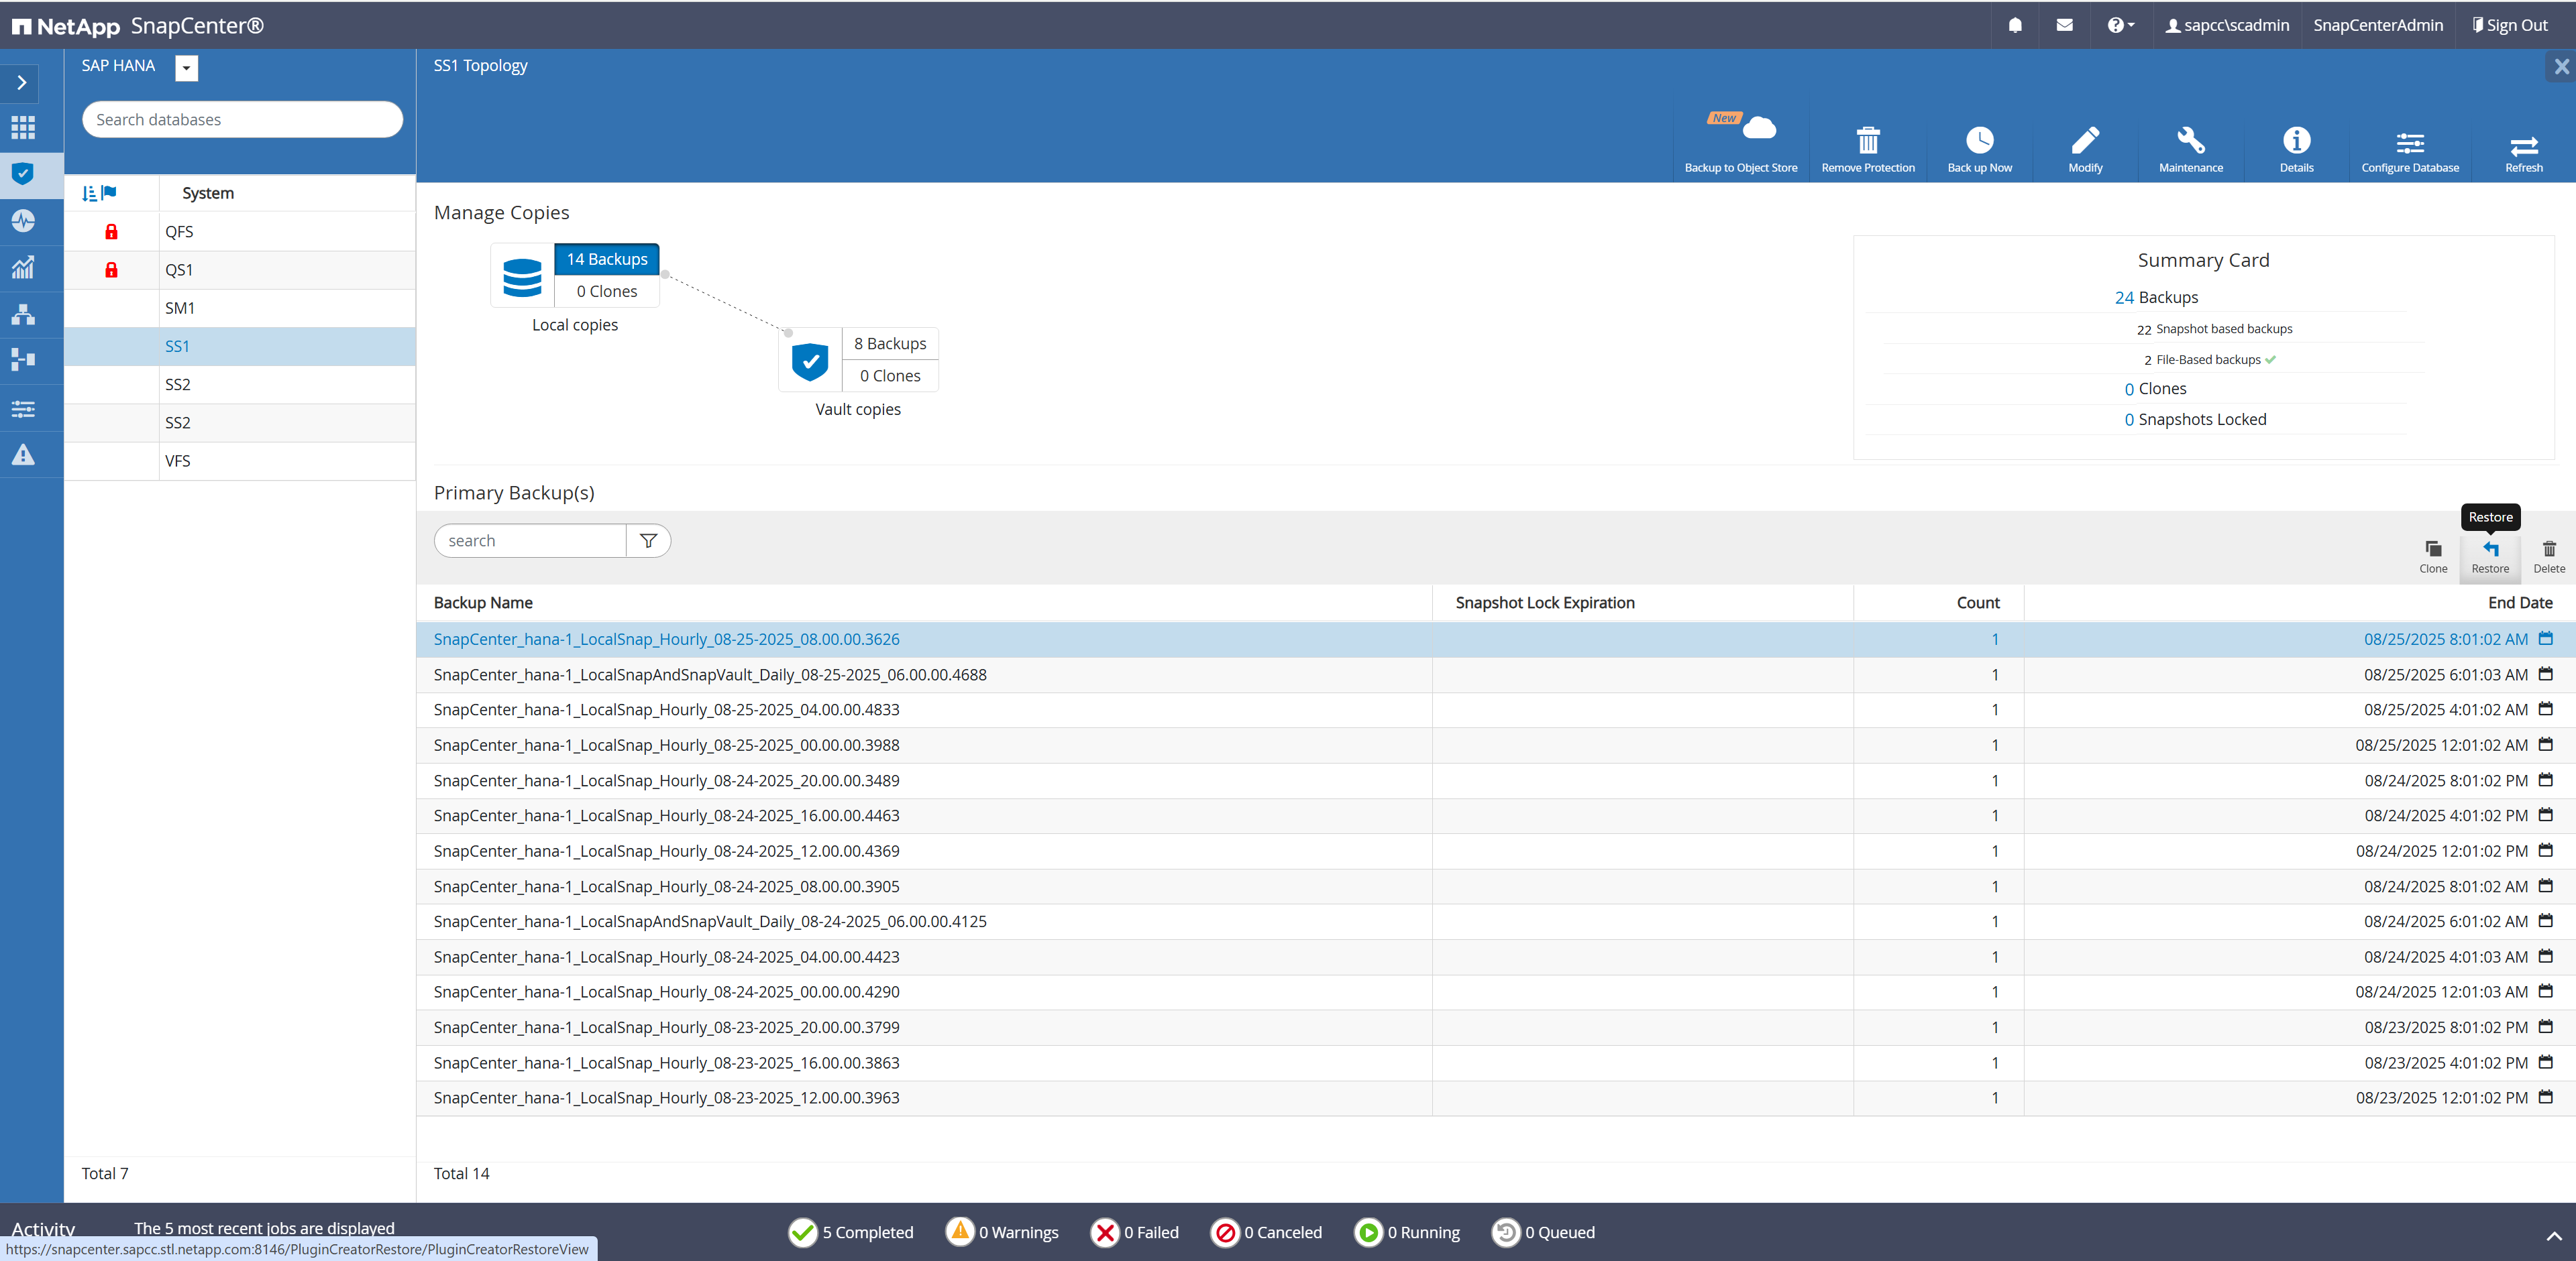
Task: Expand the left navigation sidebar chevron
Action: click(22, 83)
